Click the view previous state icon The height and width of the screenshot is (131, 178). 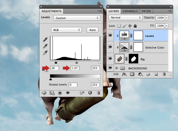68,93
